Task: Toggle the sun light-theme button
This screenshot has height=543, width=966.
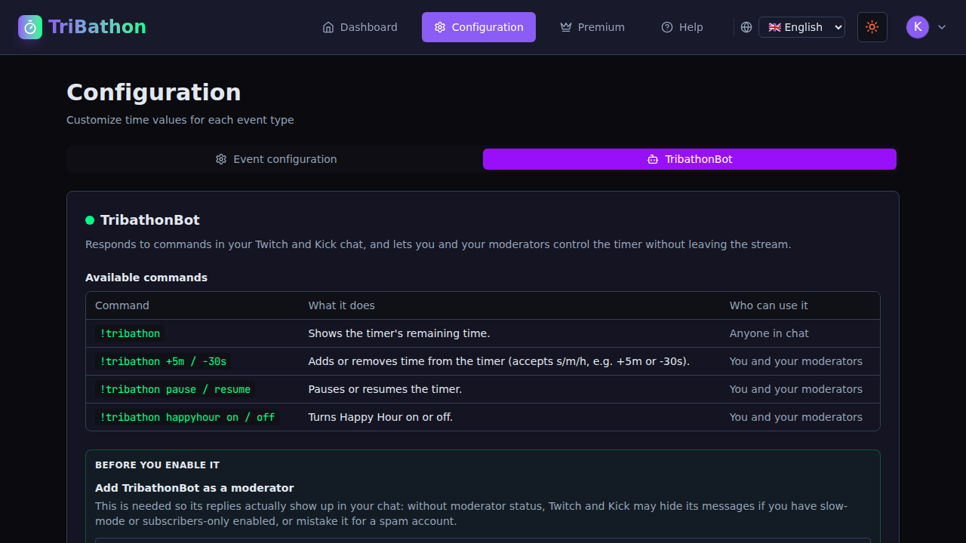Action: coord(872,27)
